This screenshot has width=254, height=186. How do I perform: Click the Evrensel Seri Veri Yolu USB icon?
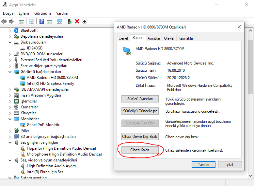pyautogui.click(x=16, y=60)
